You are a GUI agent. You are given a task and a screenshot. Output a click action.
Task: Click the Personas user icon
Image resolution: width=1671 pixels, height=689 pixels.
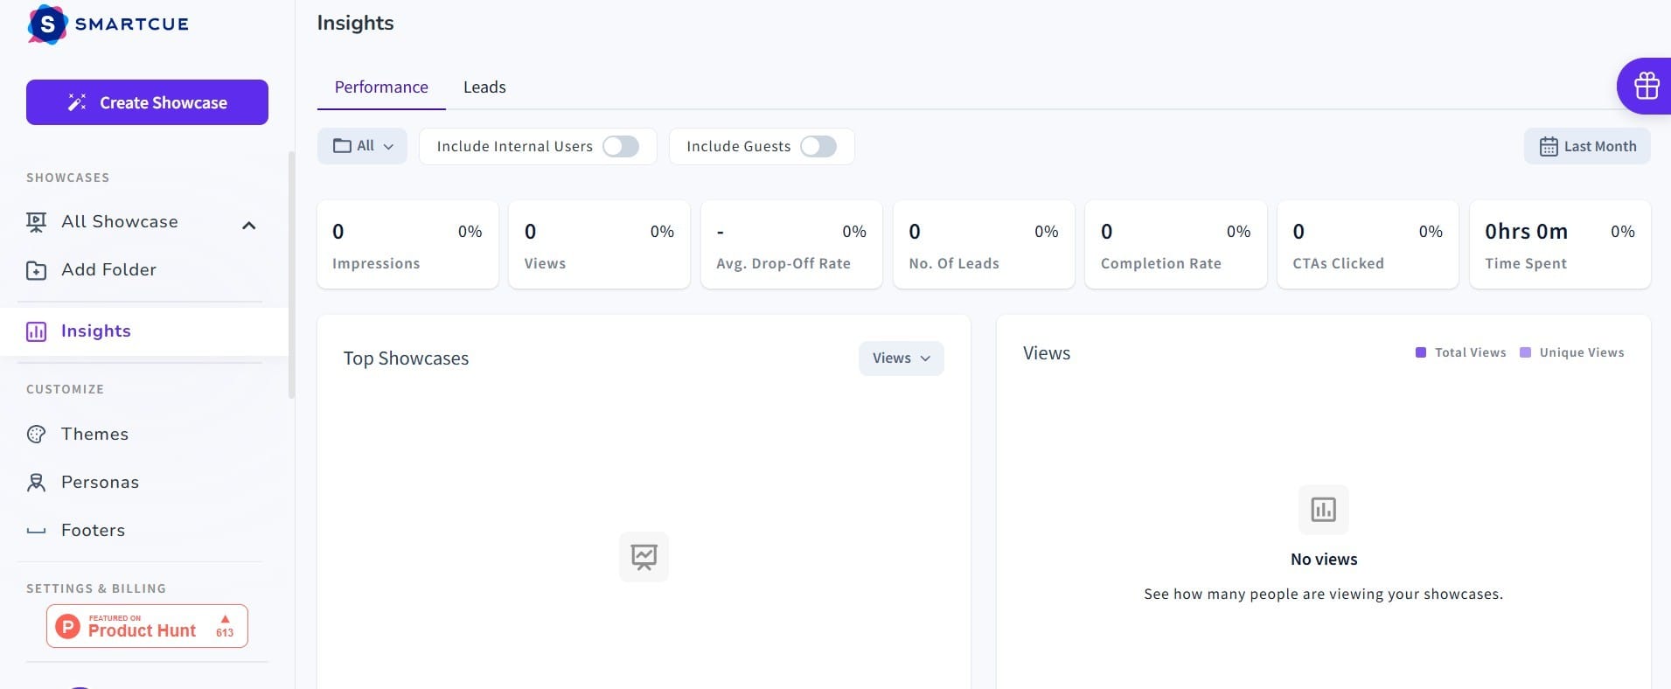[x=37, y=483]
